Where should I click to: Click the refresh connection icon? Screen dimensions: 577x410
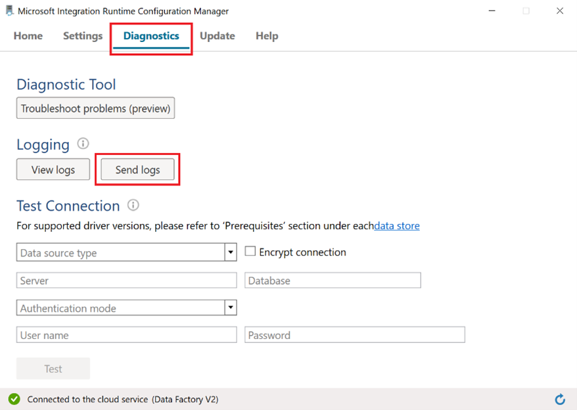(x=560, y=399)
